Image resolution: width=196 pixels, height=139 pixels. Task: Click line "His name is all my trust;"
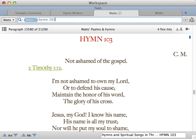click(x=91, y=122)
